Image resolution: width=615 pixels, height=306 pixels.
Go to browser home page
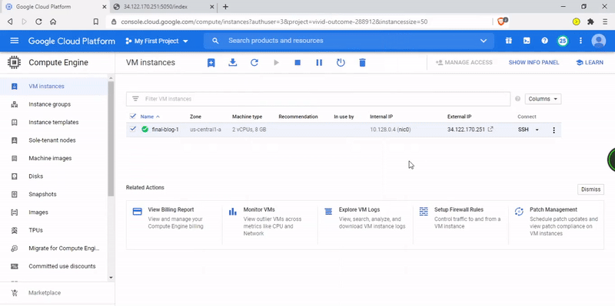click(53, 22)
